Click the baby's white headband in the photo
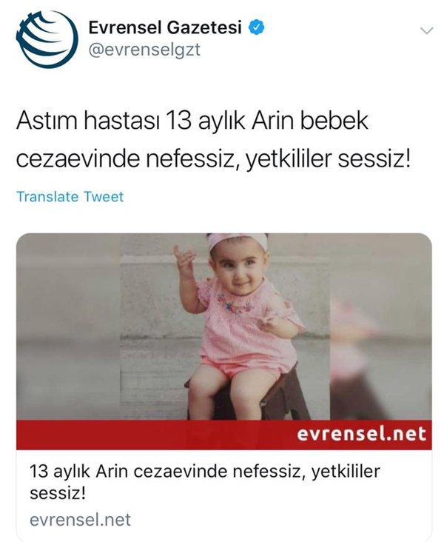444x542 pixels. pyautogui.click(x=237, y=241)
